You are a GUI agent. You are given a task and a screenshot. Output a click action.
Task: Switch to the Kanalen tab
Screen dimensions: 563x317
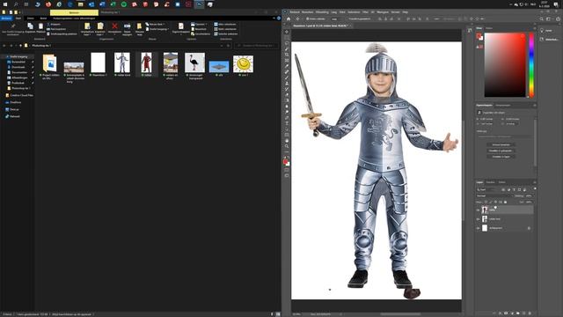491,182
